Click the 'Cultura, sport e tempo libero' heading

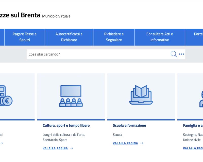click(66, 125)
